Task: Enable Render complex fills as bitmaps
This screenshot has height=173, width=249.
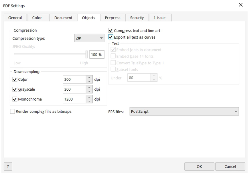Action: pos(12,112)
